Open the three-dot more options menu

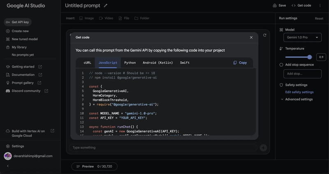click(320, 5)
